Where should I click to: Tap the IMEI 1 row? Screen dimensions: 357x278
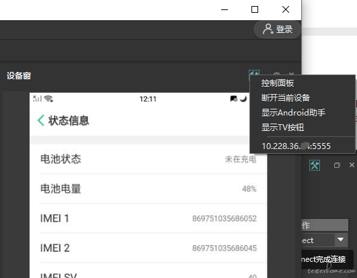[148, 218]
